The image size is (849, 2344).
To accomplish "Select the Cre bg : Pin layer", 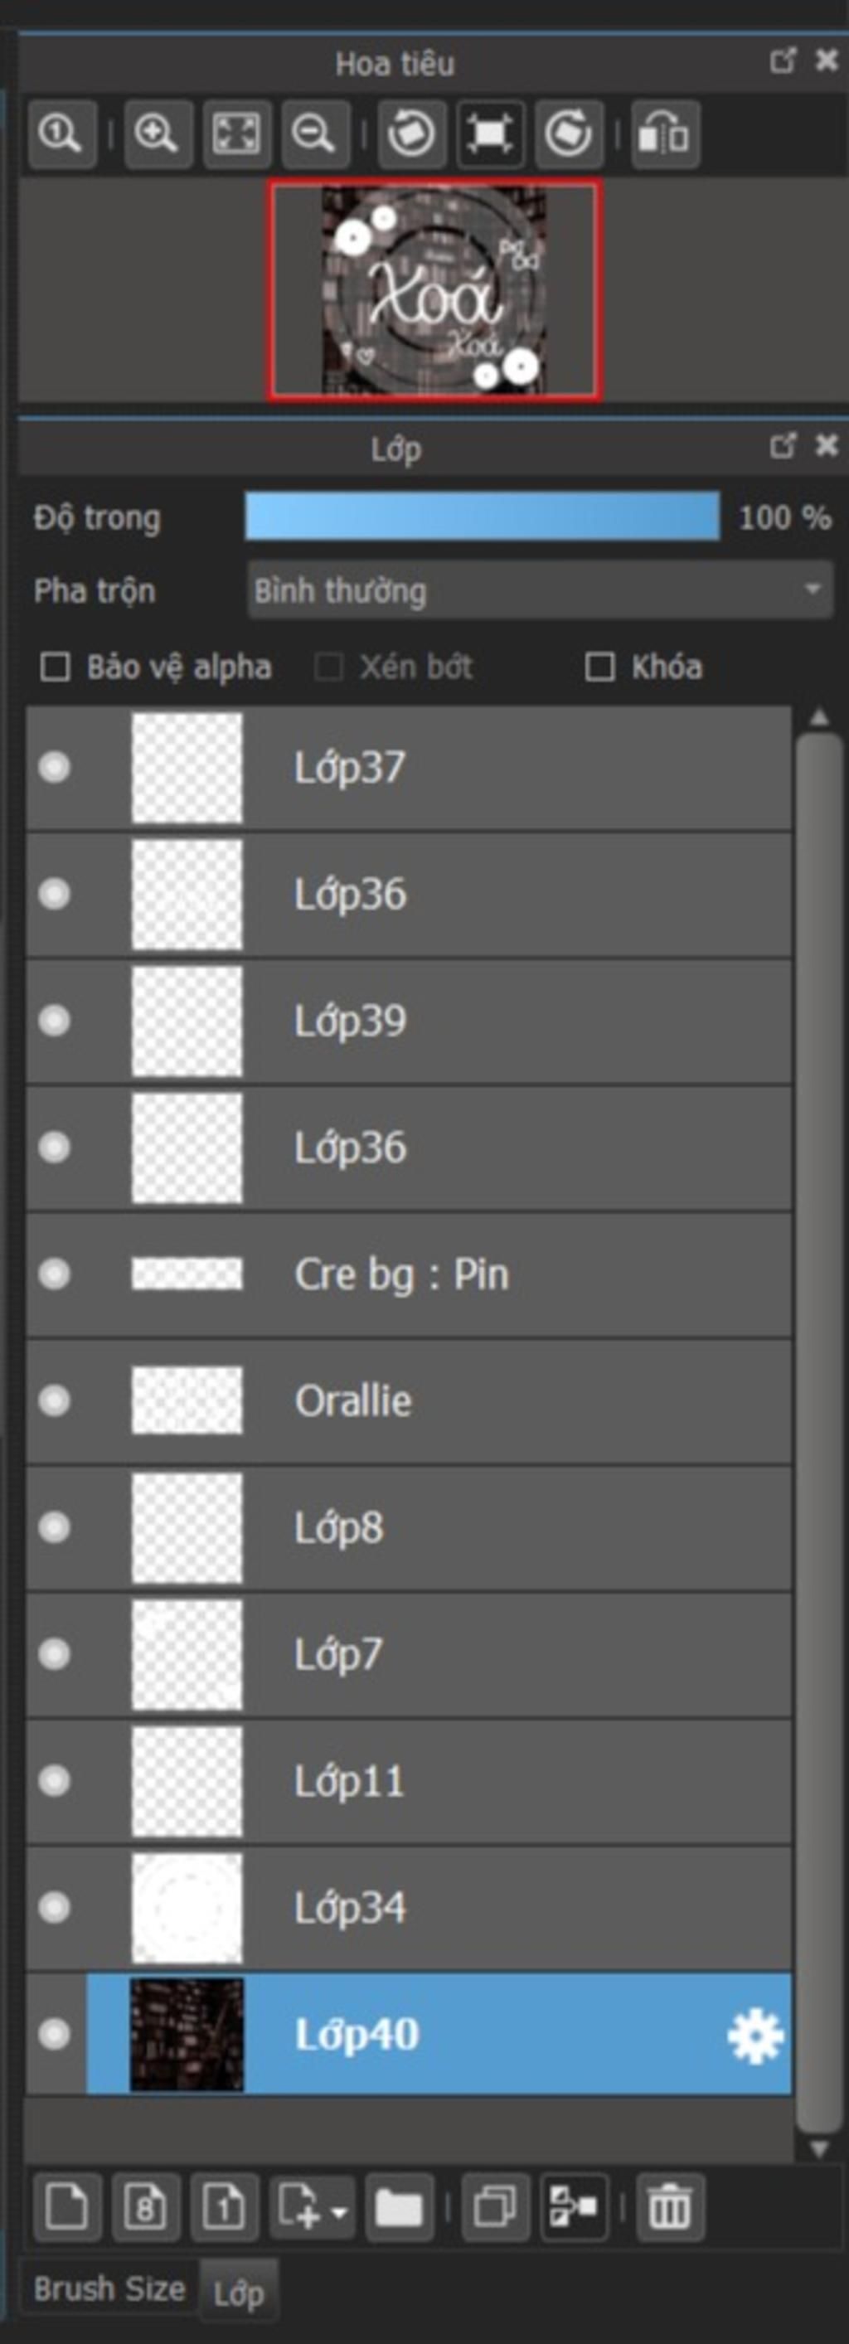I will [409, 1274].
